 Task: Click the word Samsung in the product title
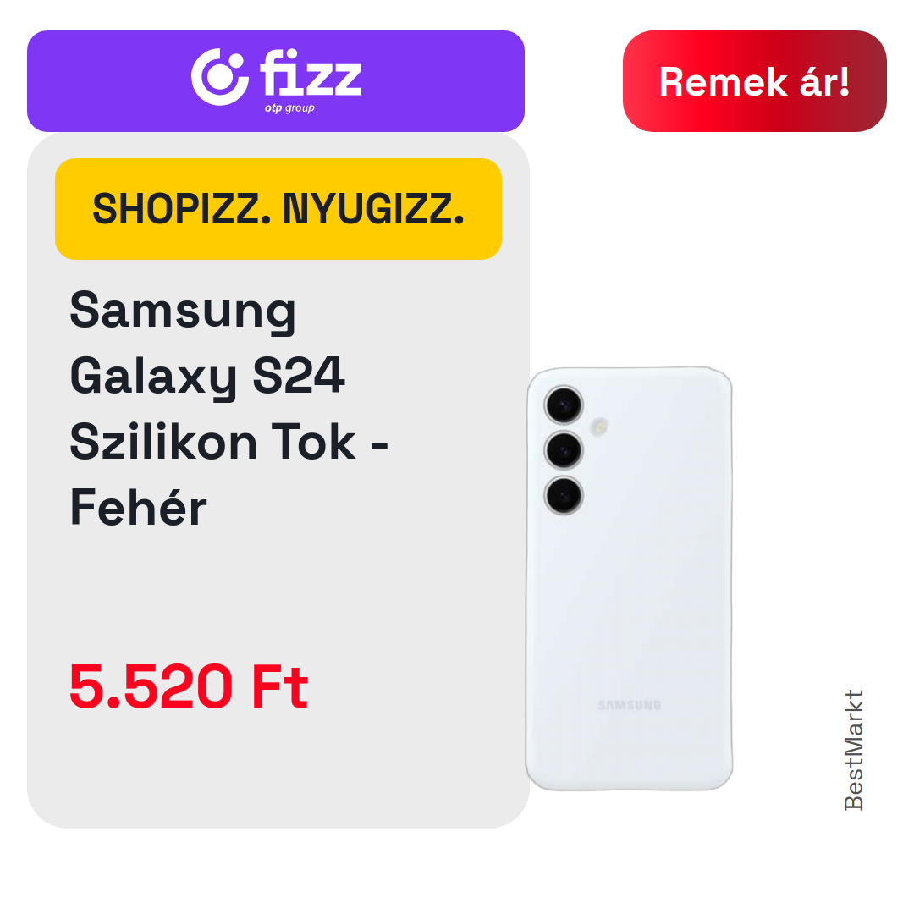(x=183, y=311)
